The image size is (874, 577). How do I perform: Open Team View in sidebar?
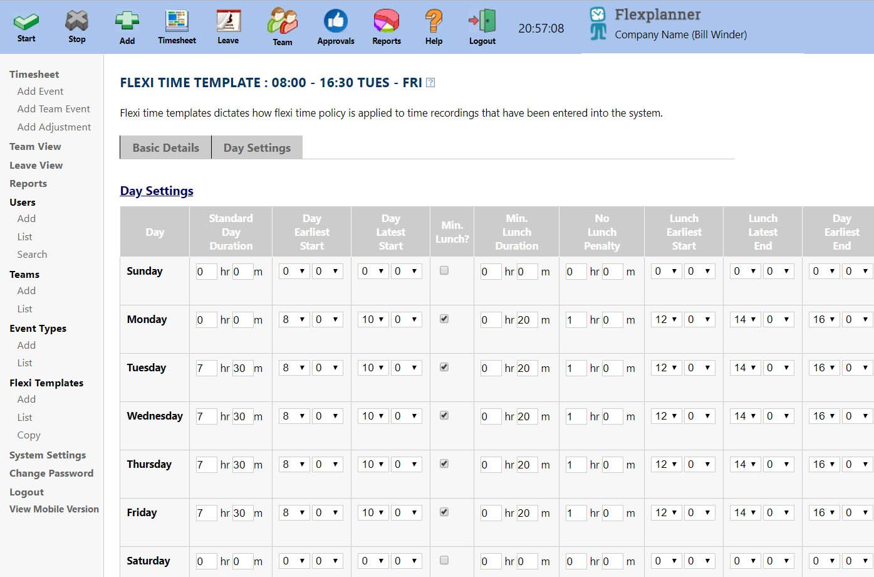click(x=35, y=147)
